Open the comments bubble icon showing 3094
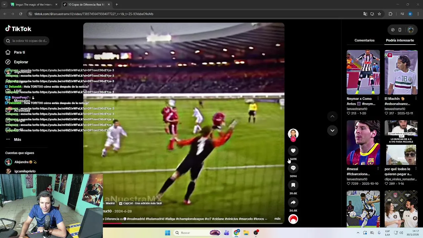This screenshot has width=423, height=238. [x=293, y=168]
